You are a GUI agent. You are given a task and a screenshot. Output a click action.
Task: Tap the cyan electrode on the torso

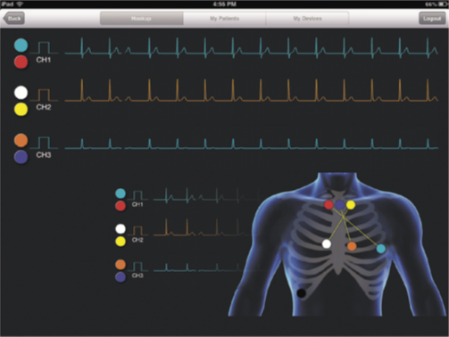click(381, 249)
